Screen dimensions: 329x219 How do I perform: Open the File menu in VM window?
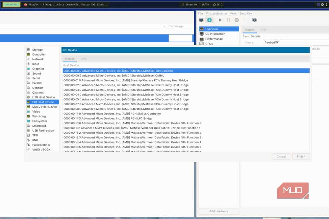[200, 13]
